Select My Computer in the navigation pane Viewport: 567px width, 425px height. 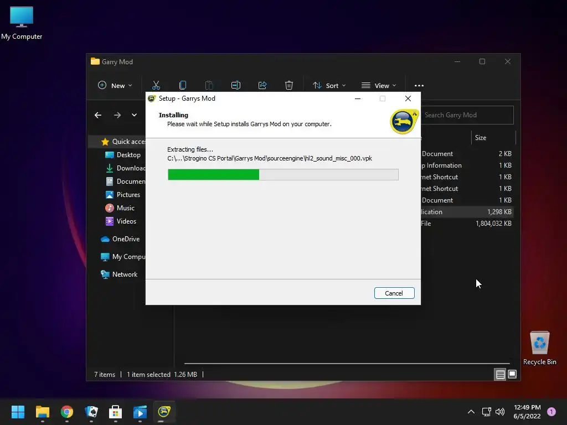pyautogui.click(x=123, y=257)
